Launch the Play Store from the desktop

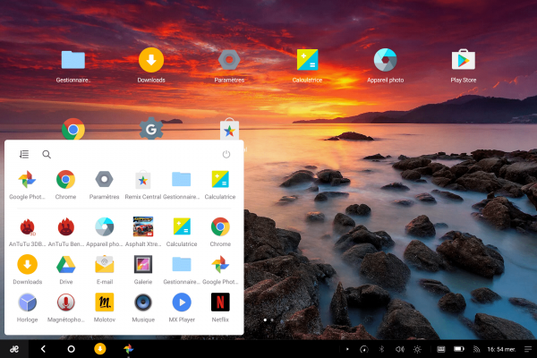tap(464, 60)
